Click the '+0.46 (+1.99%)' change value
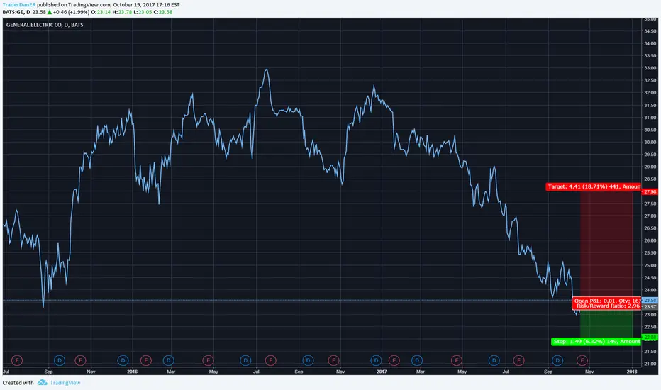 (x=71, y=12)
